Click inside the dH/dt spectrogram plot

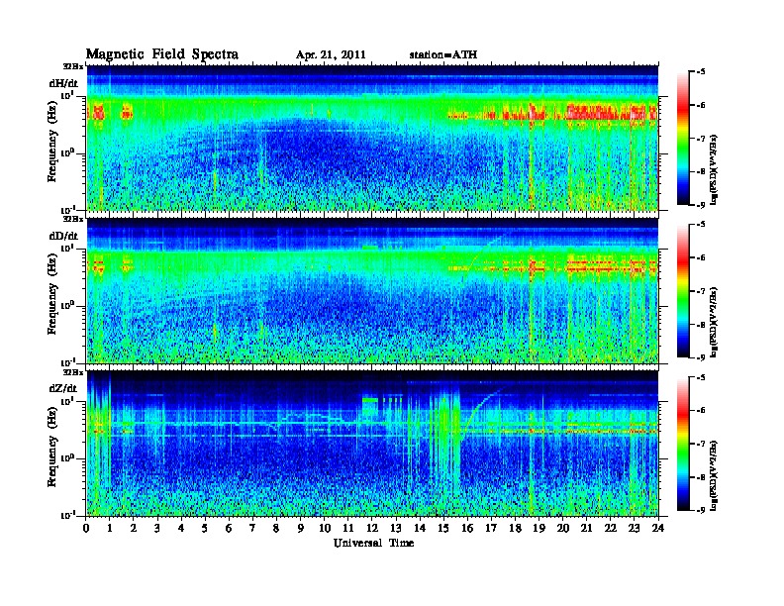[x=372, y=138]
